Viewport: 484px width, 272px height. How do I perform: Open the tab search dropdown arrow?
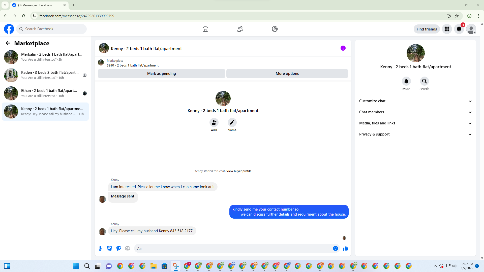[5, 5]
